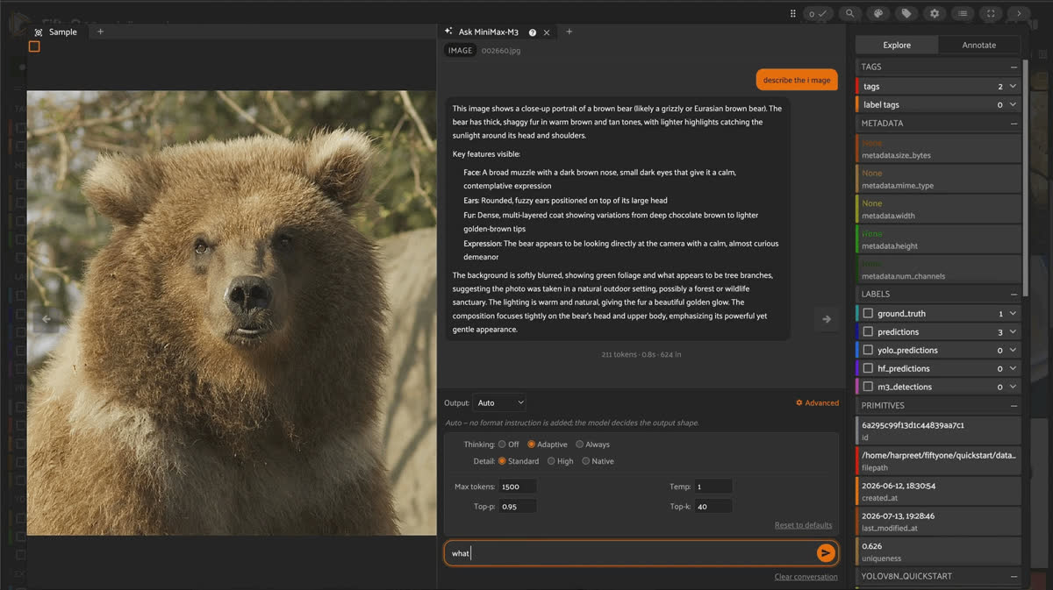
Task: Go to next sample with right arrow
Action: [826, 319]
